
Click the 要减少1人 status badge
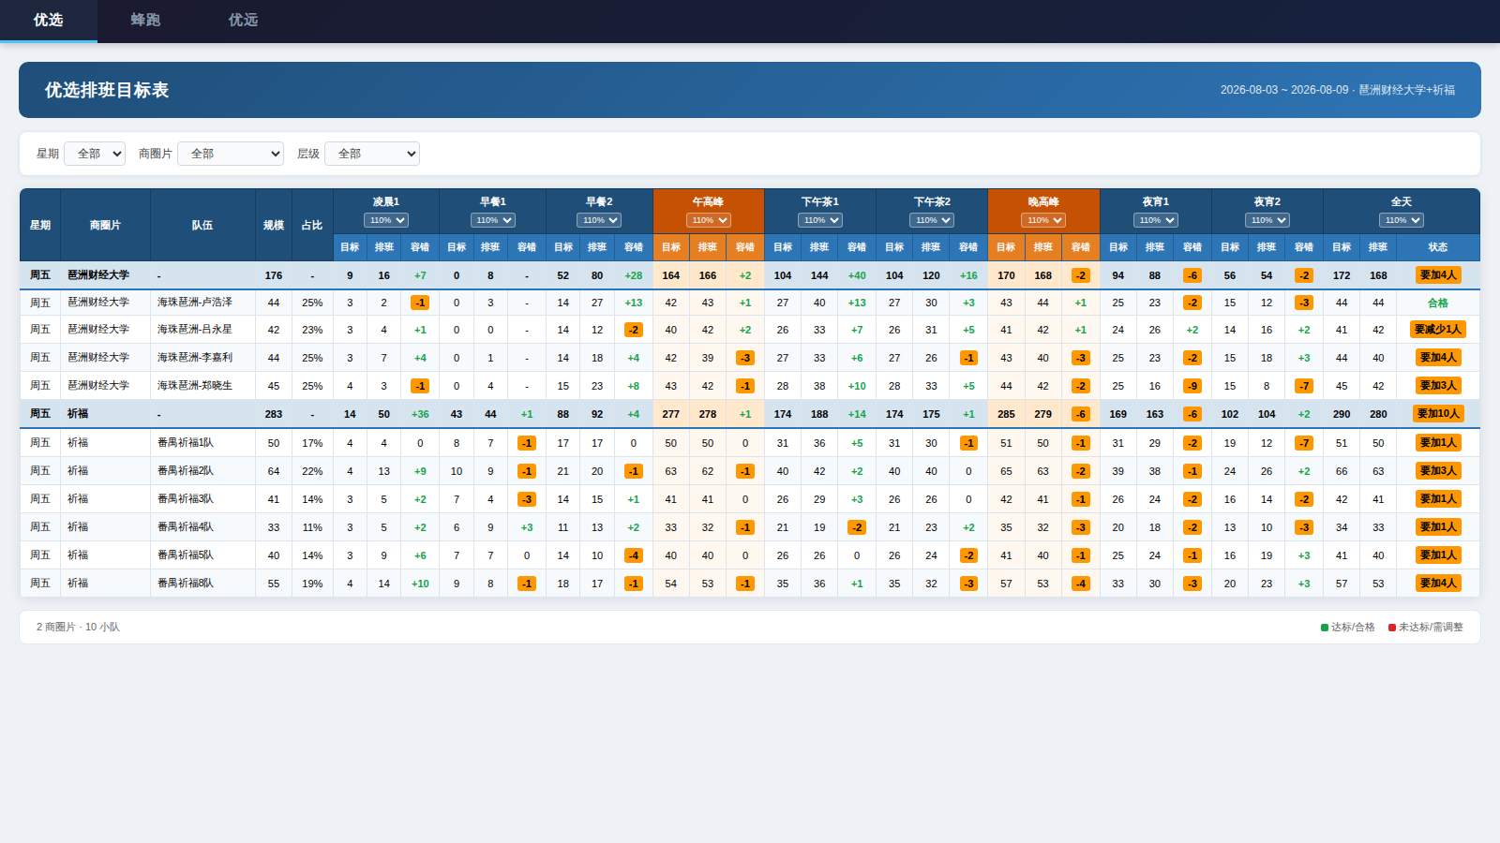point(1438,330)
